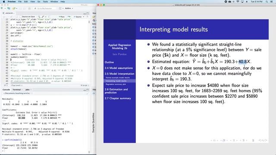Viewport: 276px width, 155px height.
Task: Minimize the source editor pane
Action: coord(85,14)
